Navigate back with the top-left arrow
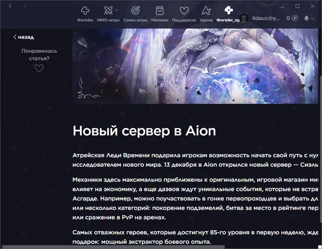 10,6
